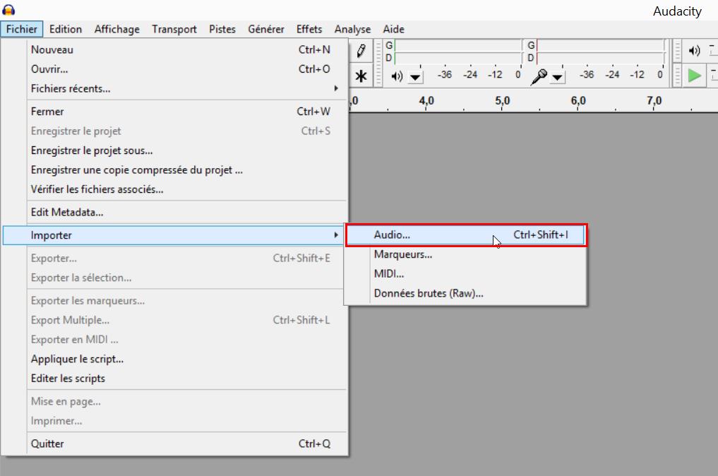
Task: Select Audio... in the Importer submenu
Action: coord(466,235)
